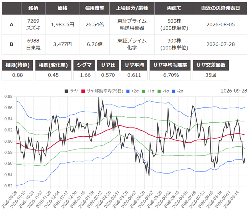Select the 信用倍率 column header
The width and height of the screenshot is (248, 210).
pos(95,8)
